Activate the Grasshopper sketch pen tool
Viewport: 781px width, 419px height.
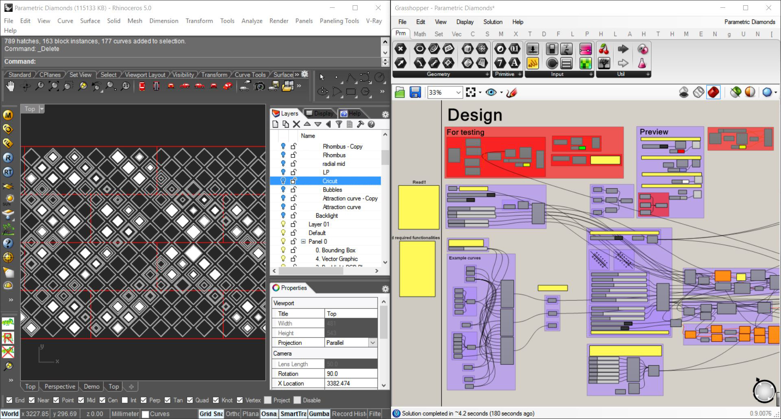[x=512, y=92]
